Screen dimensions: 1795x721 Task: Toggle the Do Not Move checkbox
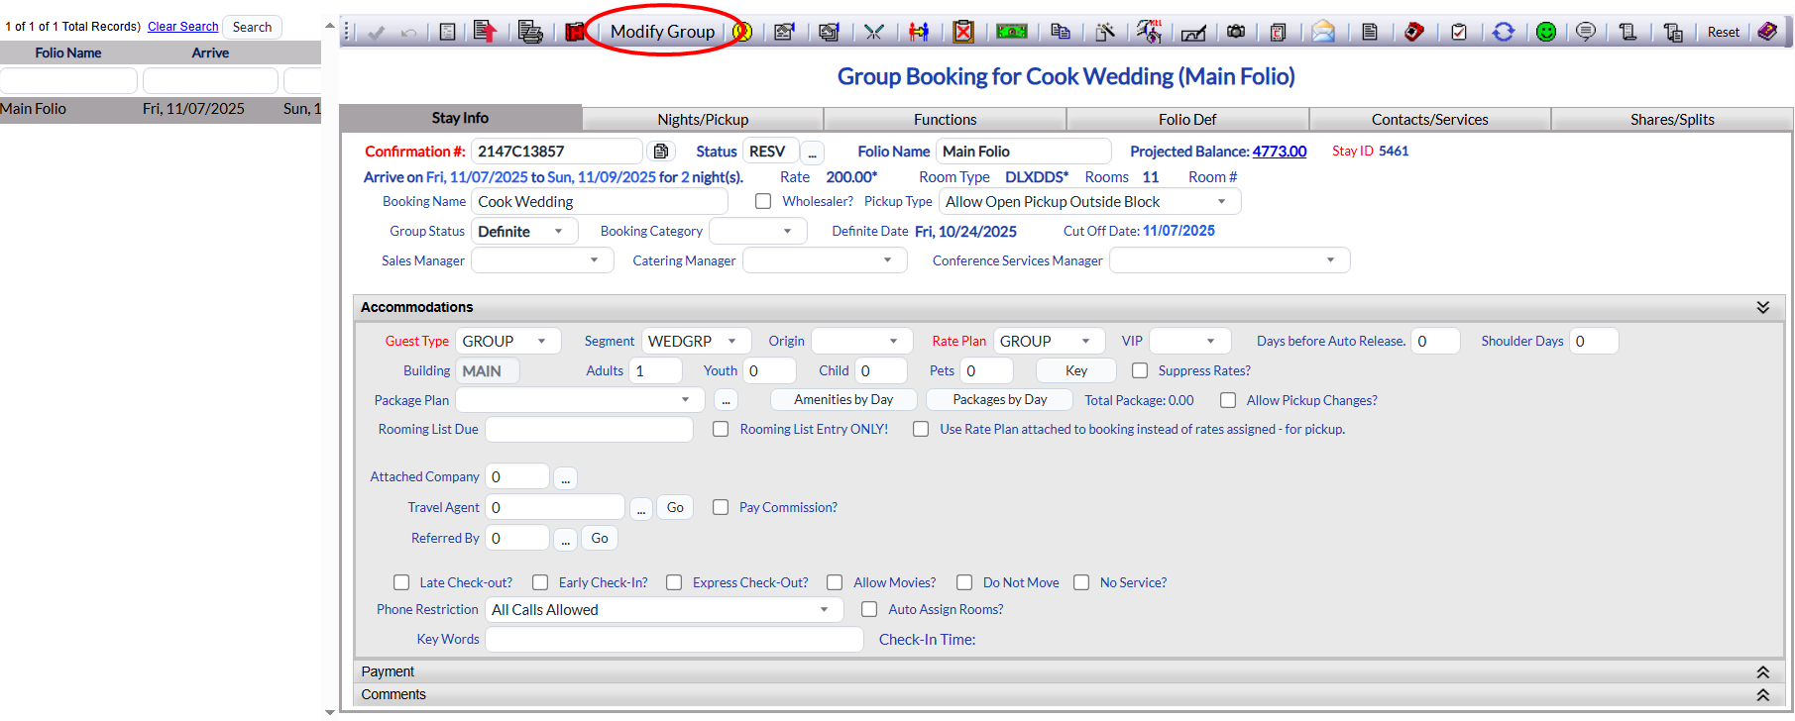click(x=964, y=582)
